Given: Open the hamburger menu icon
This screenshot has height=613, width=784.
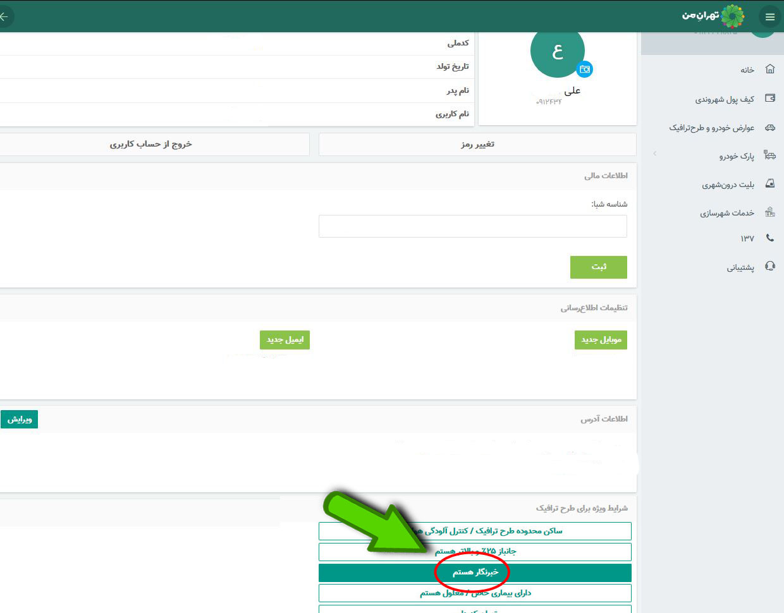Looking at the screenshot, I should [769, 17].
